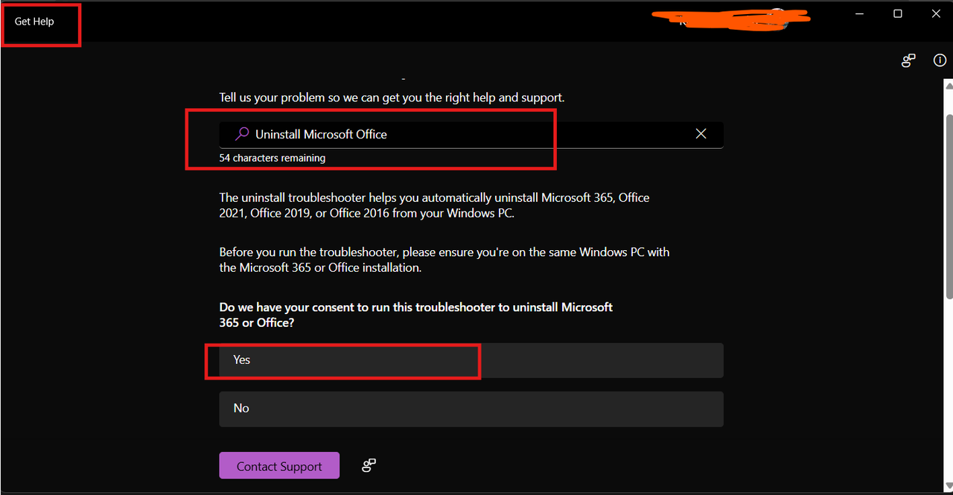Viewport: 953px width, 495px height.
Task: Open Contact Support
Action: tap(279, 466)
